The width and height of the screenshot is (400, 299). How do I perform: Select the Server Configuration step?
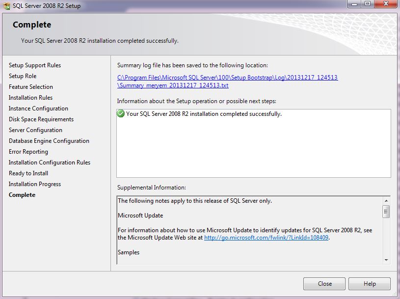click(35, 130)
